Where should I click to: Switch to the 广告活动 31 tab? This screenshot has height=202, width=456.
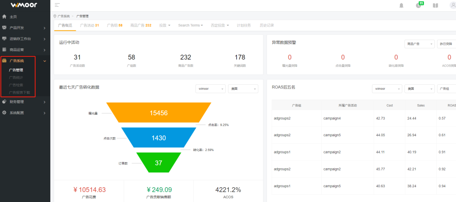point(89,25)
